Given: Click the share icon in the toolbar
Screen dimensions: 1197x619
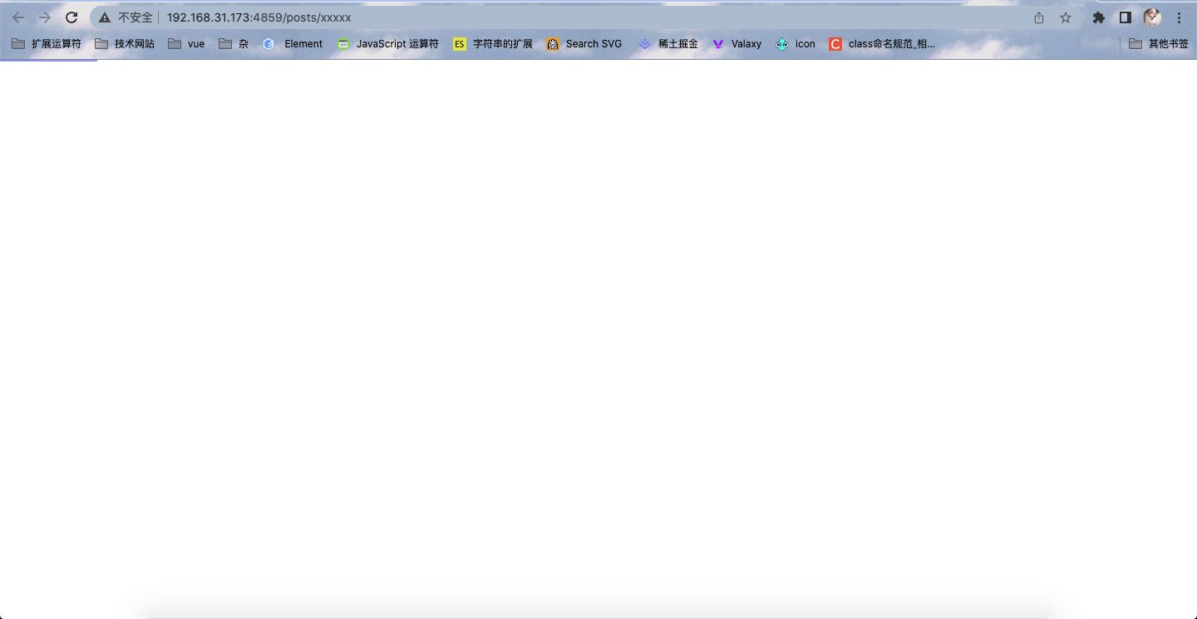Looking at the screenshot, I should [1038, 17].
